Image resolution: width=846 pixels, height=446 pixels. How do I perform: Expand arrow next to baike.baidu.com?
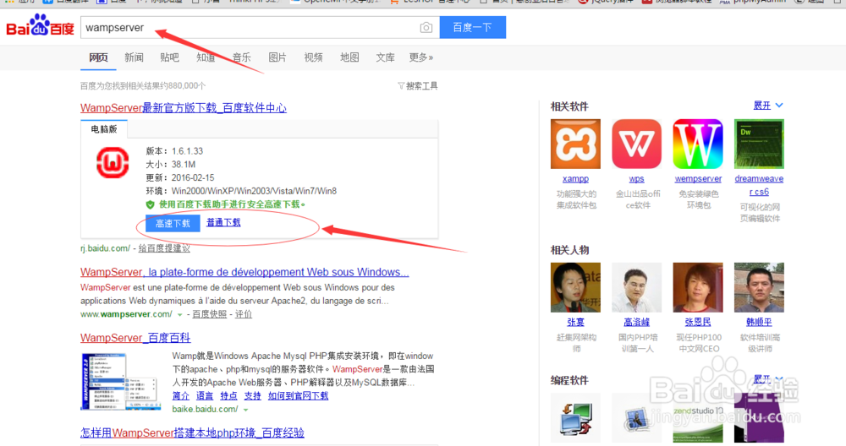[245, 410]
